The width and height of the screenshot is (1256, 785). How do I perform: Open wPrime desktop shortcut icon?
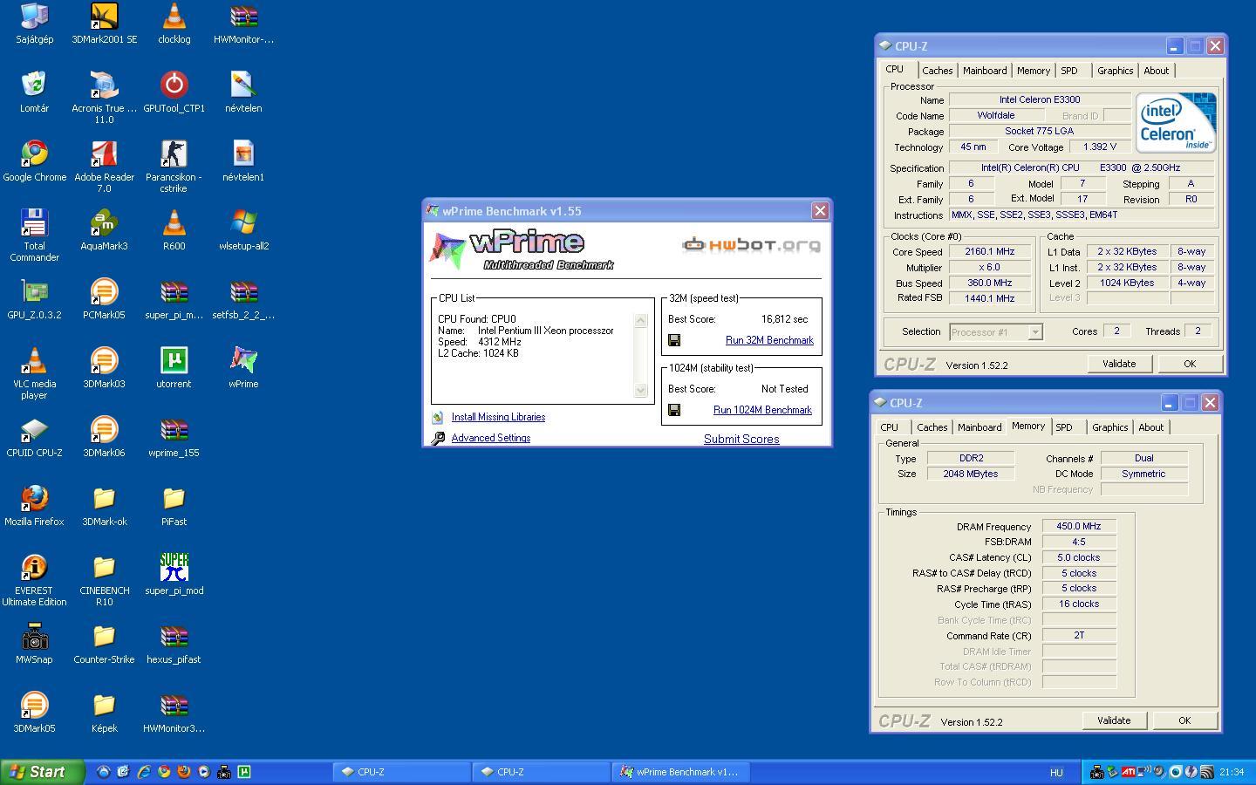(x=243, y=361)
